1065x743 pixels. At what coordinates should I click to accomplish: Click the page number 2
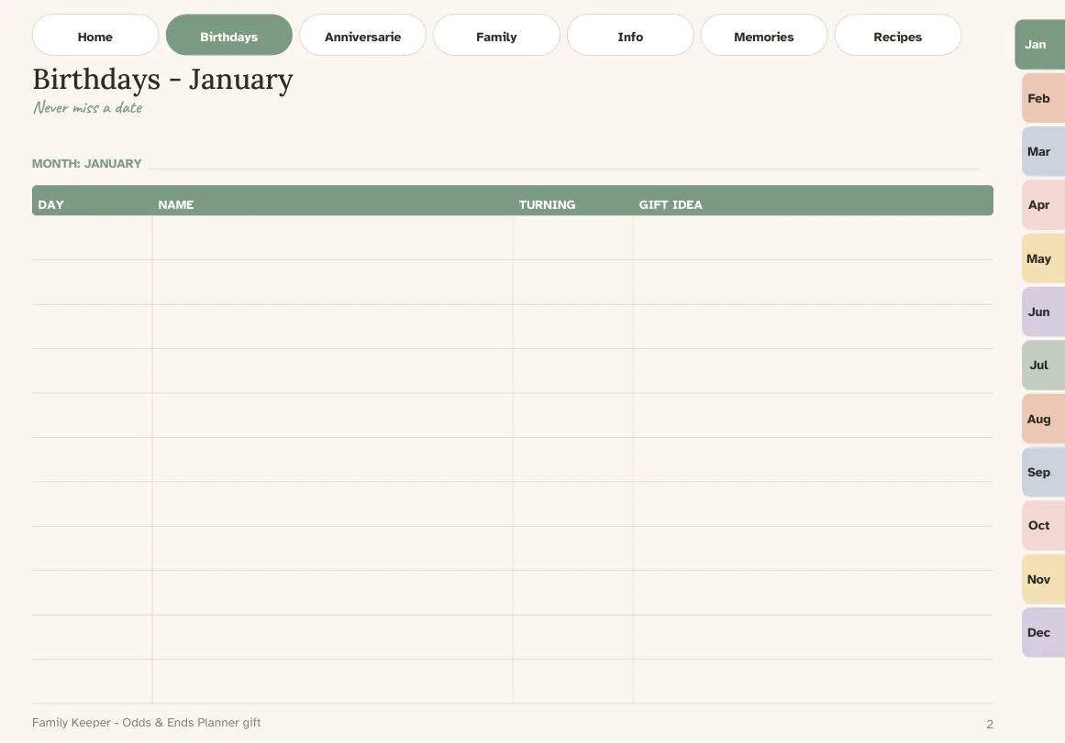[x=990, y=724]
